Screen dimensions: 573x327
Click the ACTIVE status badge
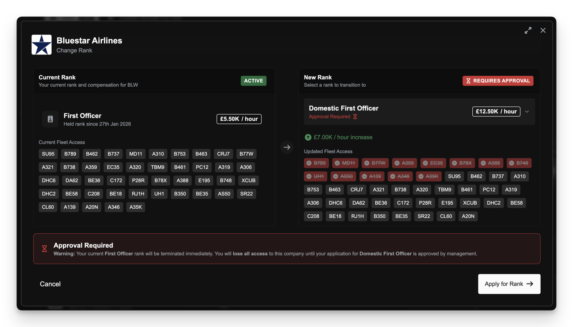pos(253,81)
